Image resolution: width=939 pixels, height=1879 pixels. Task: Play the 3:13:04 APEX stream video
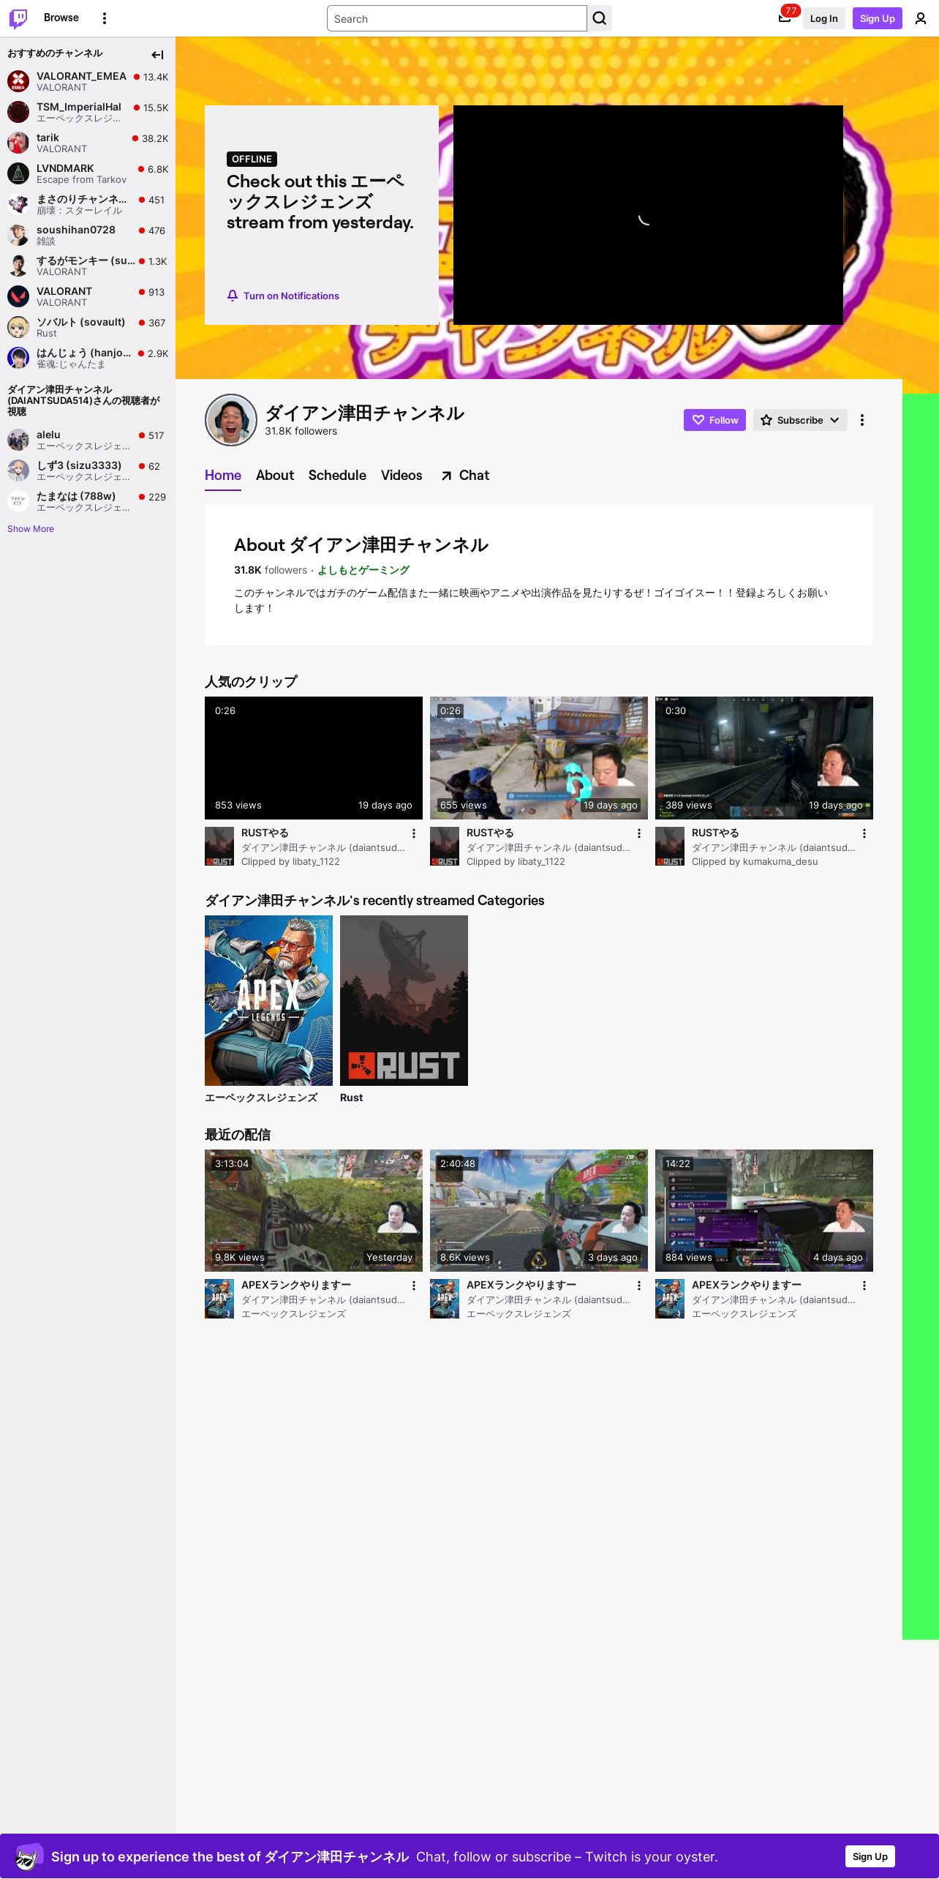(x=314, y=1210)
